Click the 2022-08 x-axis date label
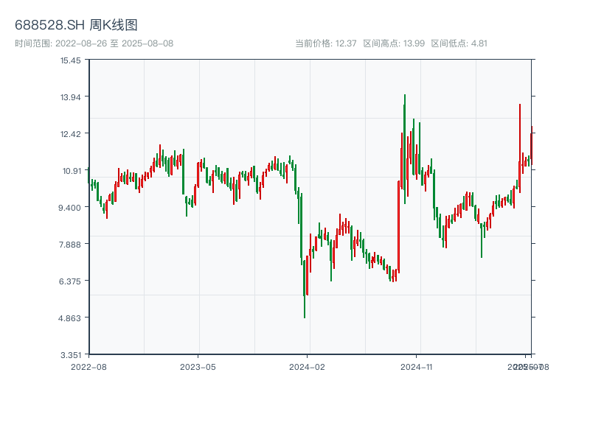The width and height of the screenshot is (590, 442). [x=88, y=366]
